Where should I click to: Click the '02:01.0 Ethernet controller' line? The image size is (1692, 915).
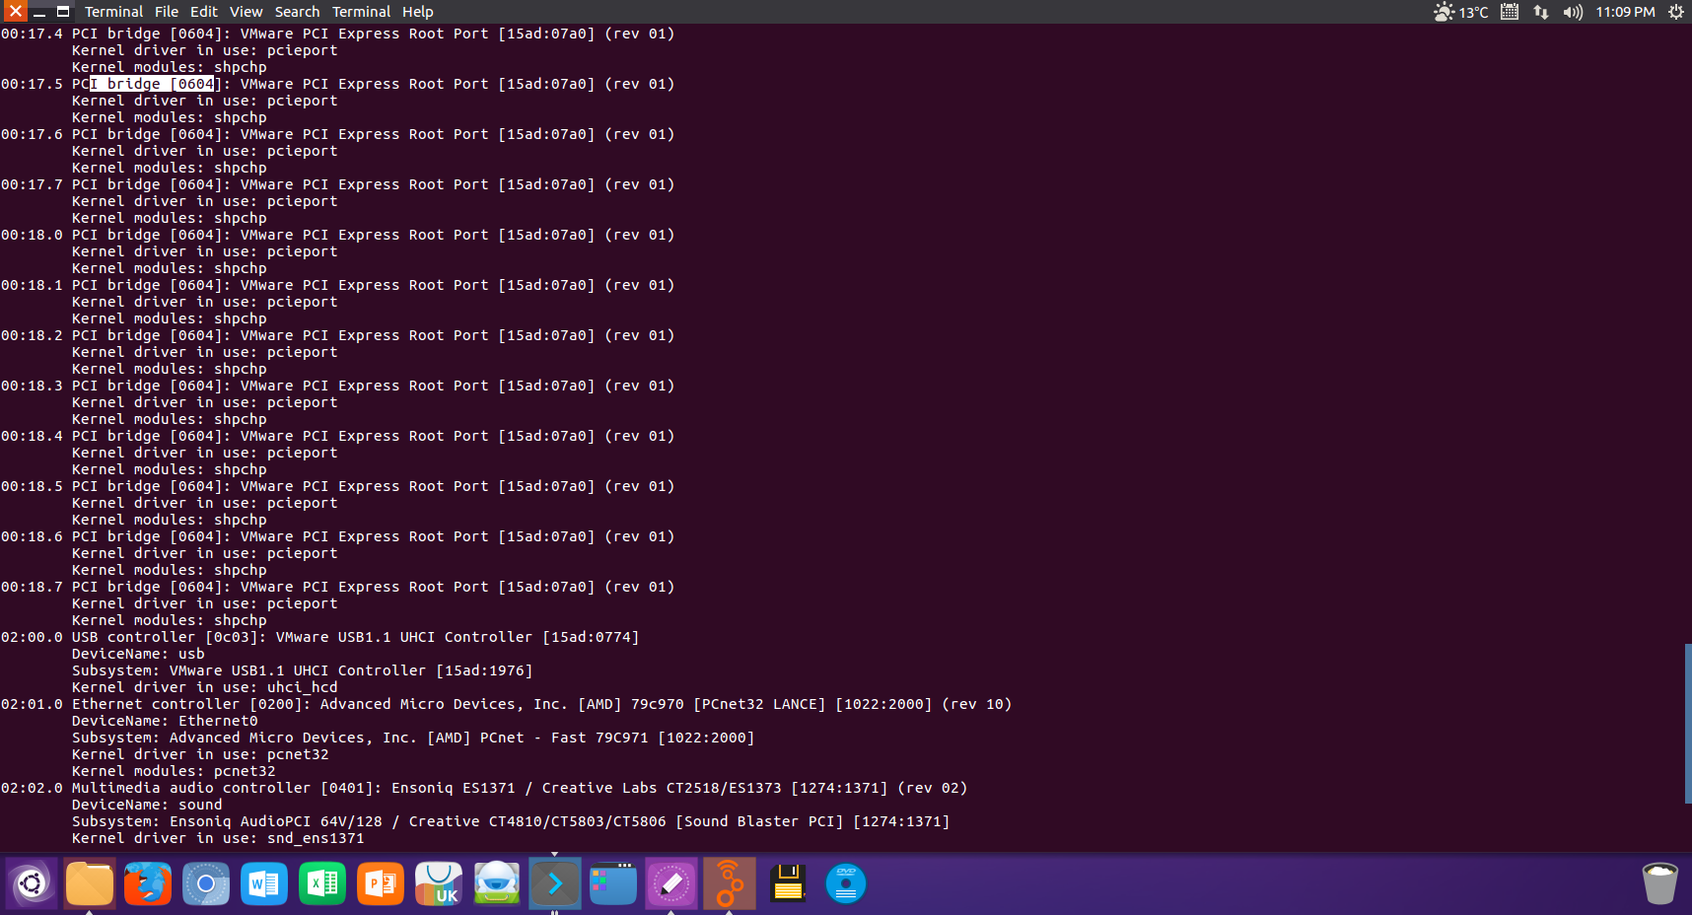pyautogui.click(x=506, y=704)
